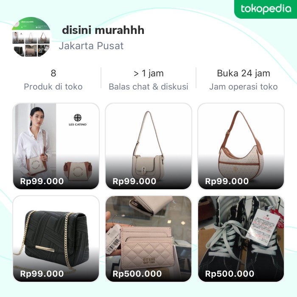Viewport: 297px width, 297px height.
Task: Click the Les Catino brand logo
Action: click(x=78, y=120)
